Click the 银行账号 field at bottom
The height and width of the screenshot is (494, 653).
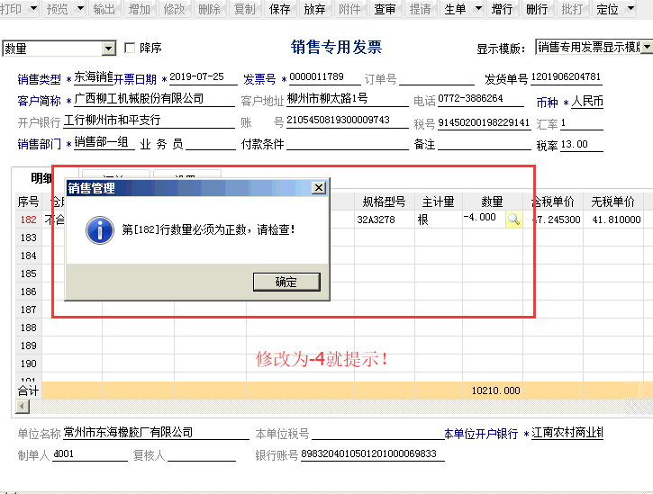click(372, 454)
